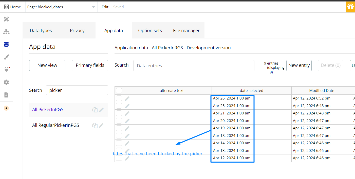Edit the Apr 26, 2024 entry pencil
Image resolution: width=355 pixels, height=179 pixels.
127,98
